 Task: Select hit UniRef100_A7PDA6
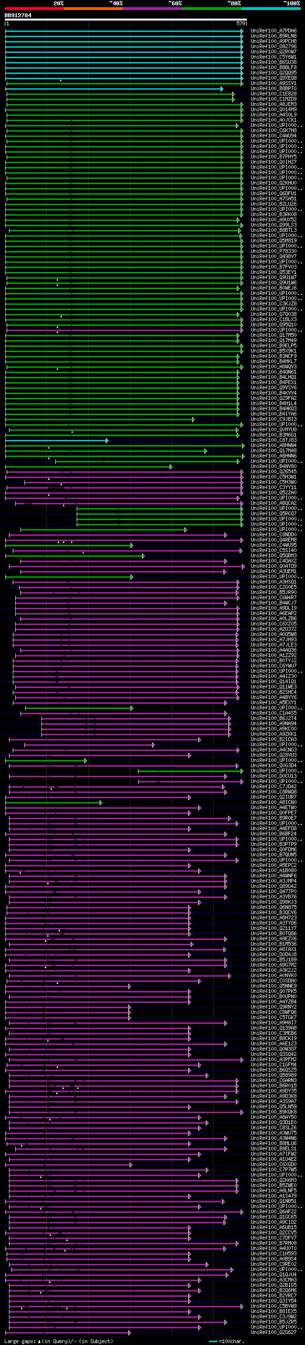(x=274, y=31)
